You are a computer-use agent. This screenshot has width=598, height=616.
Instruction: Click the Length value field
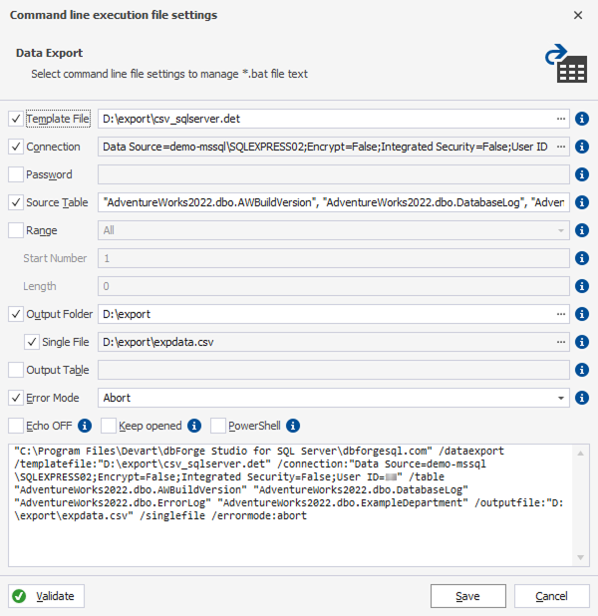334,286
